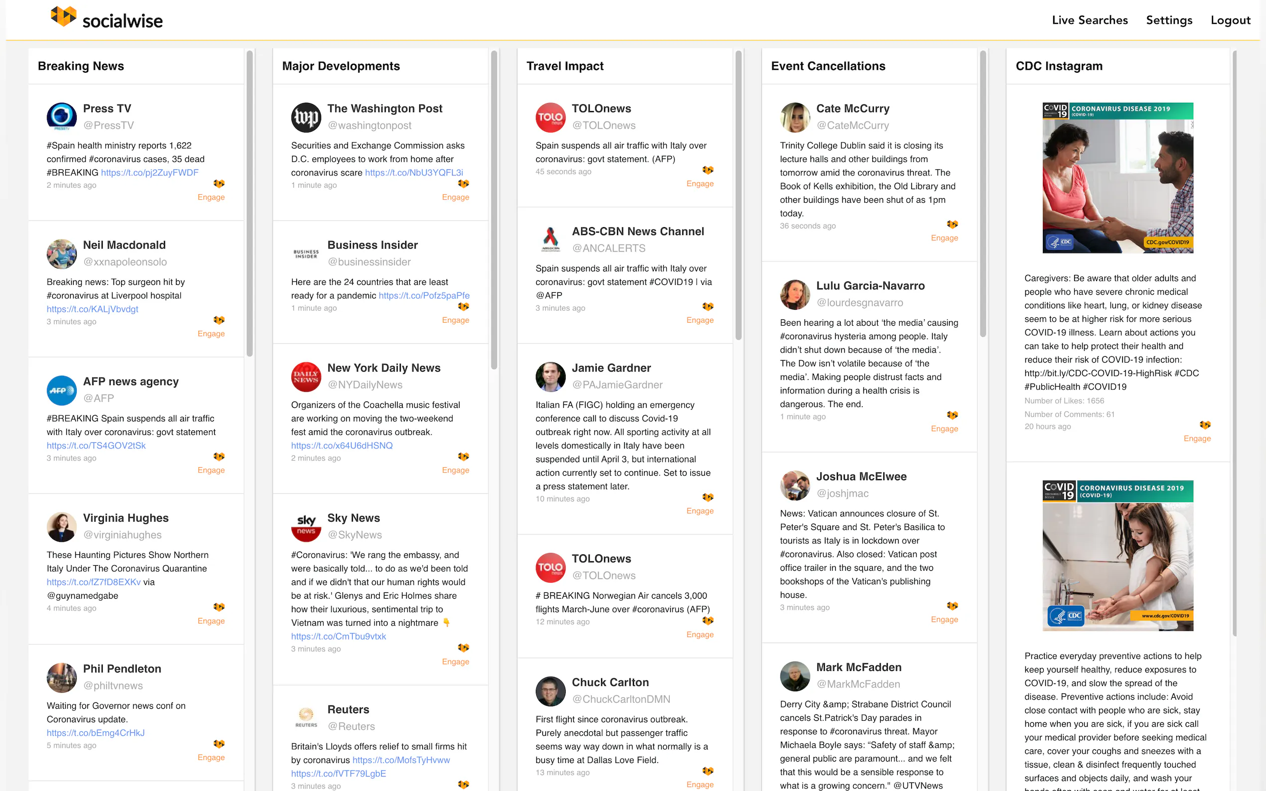The image size is (1266, 791).
Task: Click the socialwise logo
Action: point(107,19)
